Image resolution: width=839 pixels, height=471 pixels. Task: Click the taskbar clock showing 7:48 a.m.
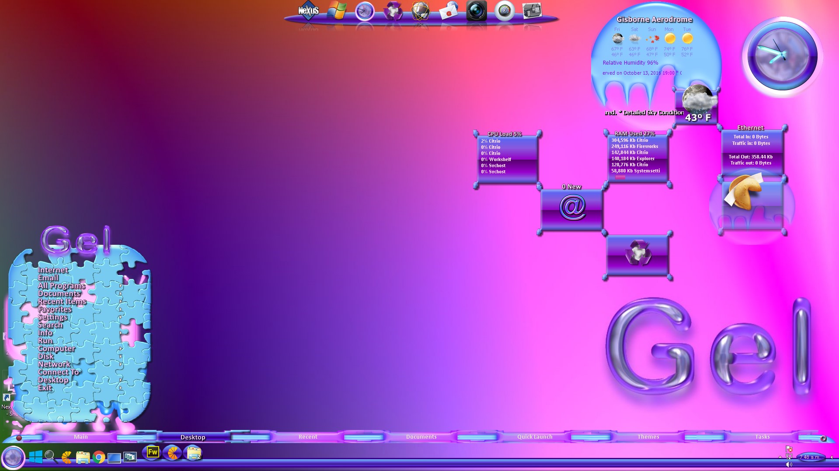(810, 457)
